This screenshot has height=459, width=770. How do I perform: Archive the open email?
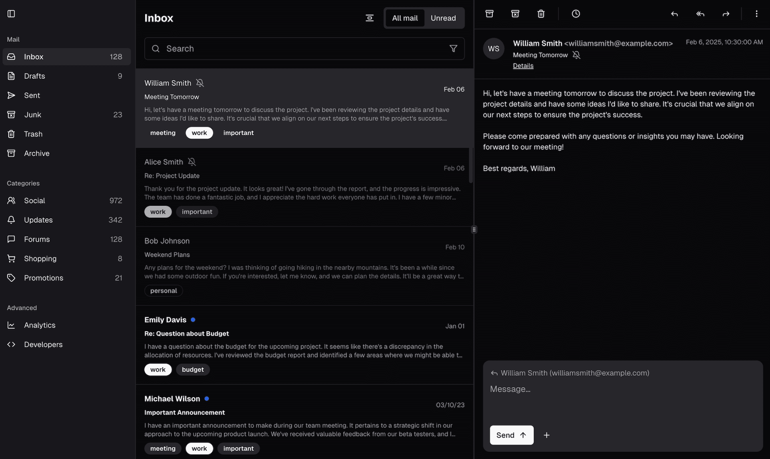tap(489, 14)
